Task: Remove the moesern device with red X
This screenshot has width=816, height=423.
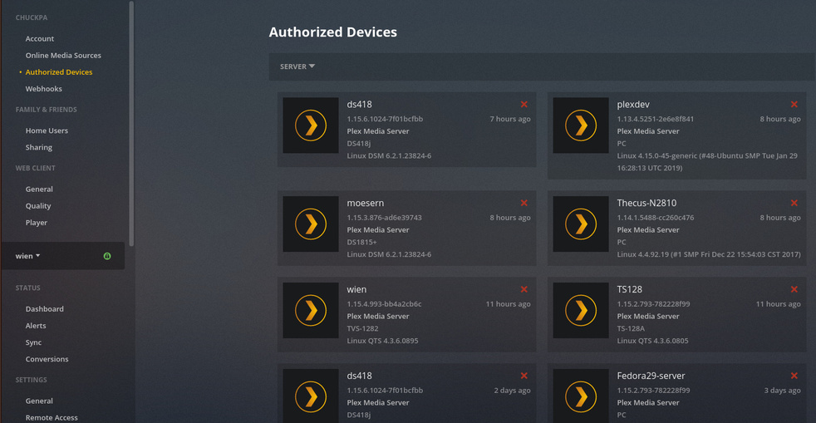Action: [524, 203]
